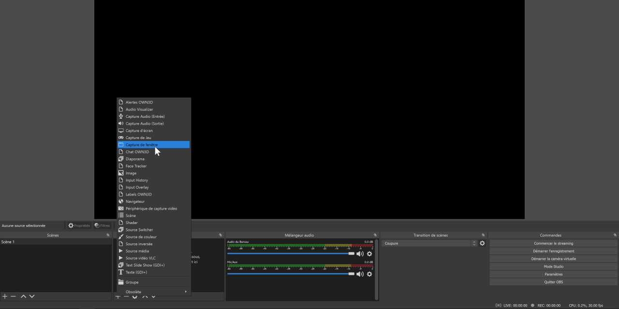
Task: Click Commencer le streaming
Action: (x=553, y=243)
